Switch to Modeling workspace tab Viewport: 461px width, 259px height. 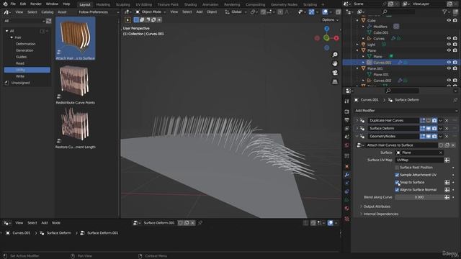point(103,4)
